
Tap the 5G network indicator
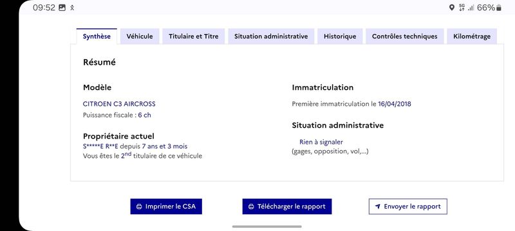pyautogui.click(x=462, y=8)
